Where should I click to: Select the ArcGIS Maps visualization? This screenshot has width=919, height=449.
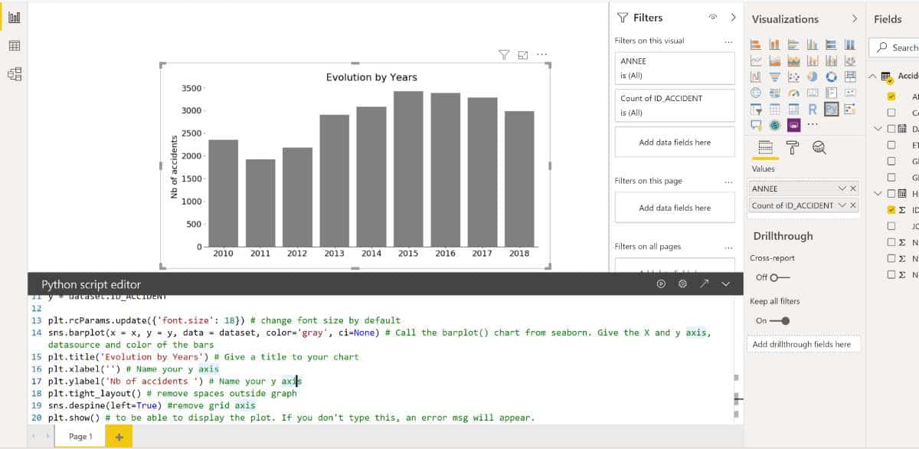(x=775, y=125)
